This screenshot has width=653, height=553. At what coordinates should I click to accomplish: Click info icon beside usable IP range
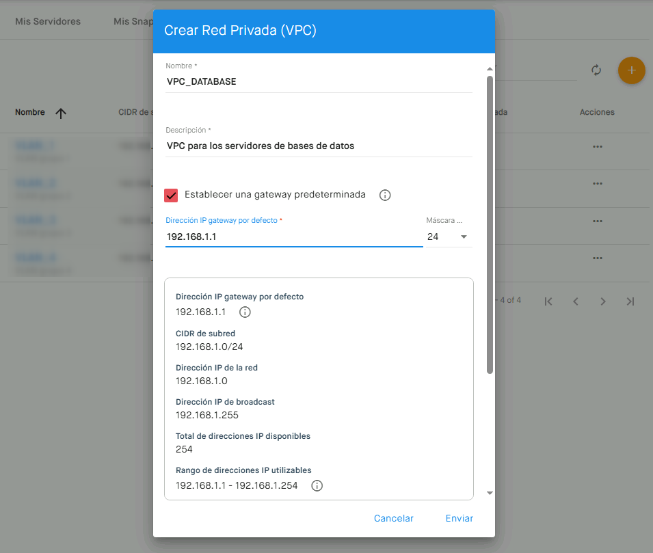(317, 486)
